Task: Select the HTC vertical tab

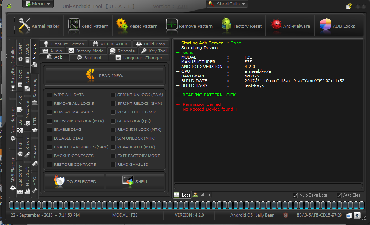Action: pyautogui.click(x=35, y=185)
